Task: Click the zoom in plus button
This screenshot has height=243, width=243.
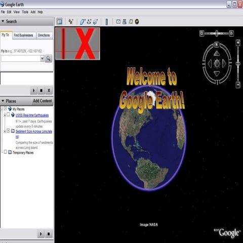Action: click(x=238, y=43)
